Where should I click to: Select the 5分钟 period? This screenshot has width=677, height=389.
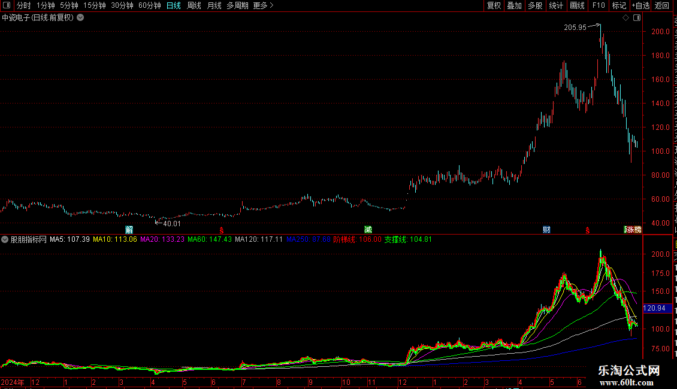click(x=69, y=5)
